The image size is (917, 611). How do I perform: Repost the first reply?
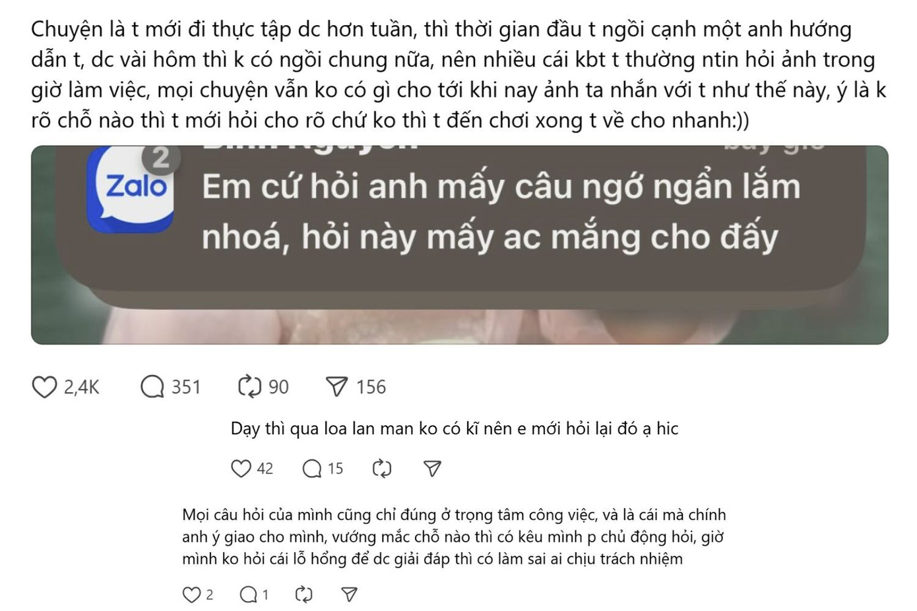pyautogui.click(x=382, y=469)
